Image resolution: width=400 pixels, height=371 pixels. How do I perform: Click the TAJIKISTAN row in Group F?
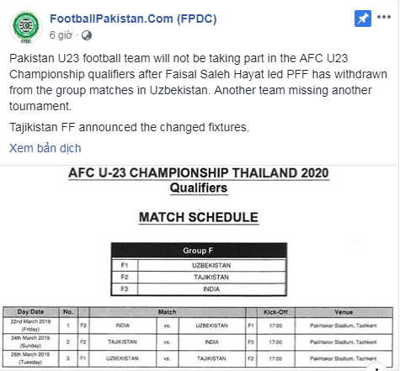199,278
